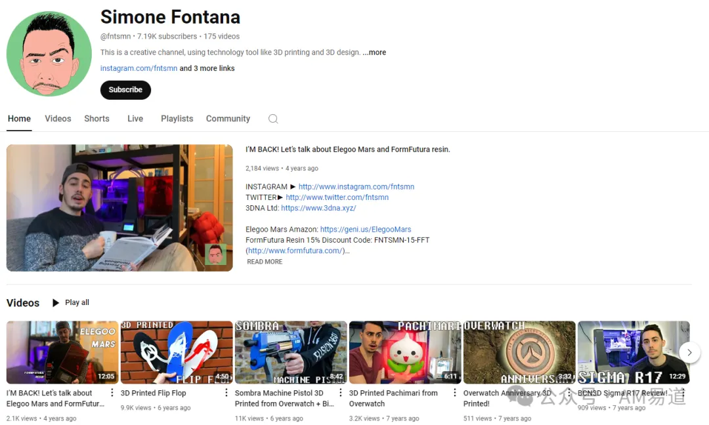Open Simone Fontana's channel avatar

(x=49, y=54)
